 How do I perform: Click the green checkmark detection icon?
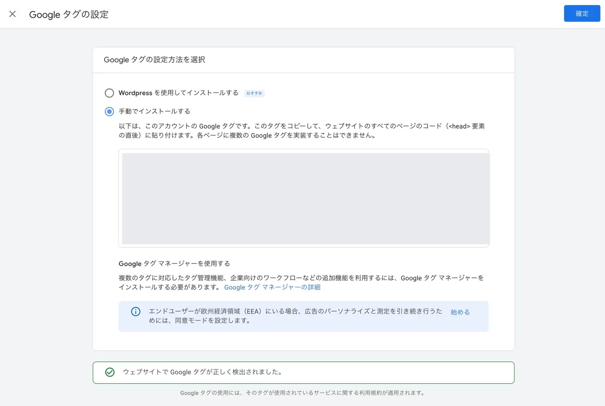[110, 372]
